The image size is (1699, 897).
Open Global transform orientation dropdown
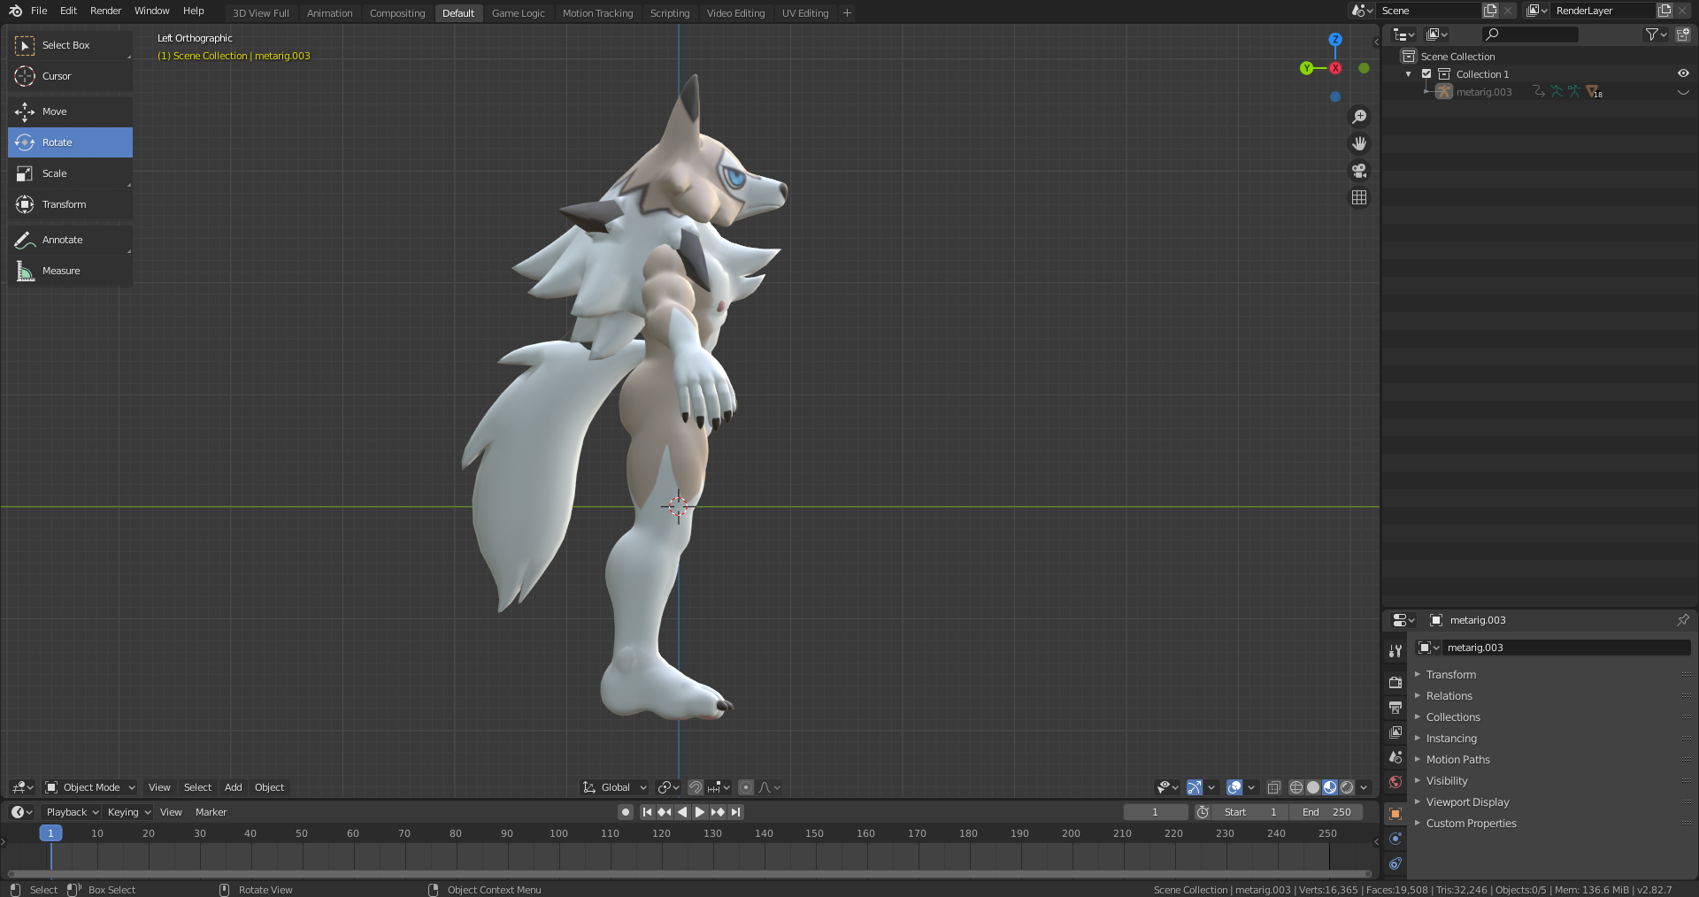coord(614,787)
